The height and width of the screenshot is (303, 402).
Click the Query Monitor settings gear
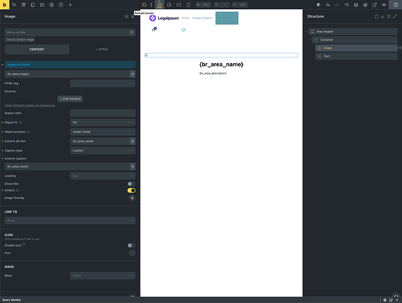pos(385,300)
